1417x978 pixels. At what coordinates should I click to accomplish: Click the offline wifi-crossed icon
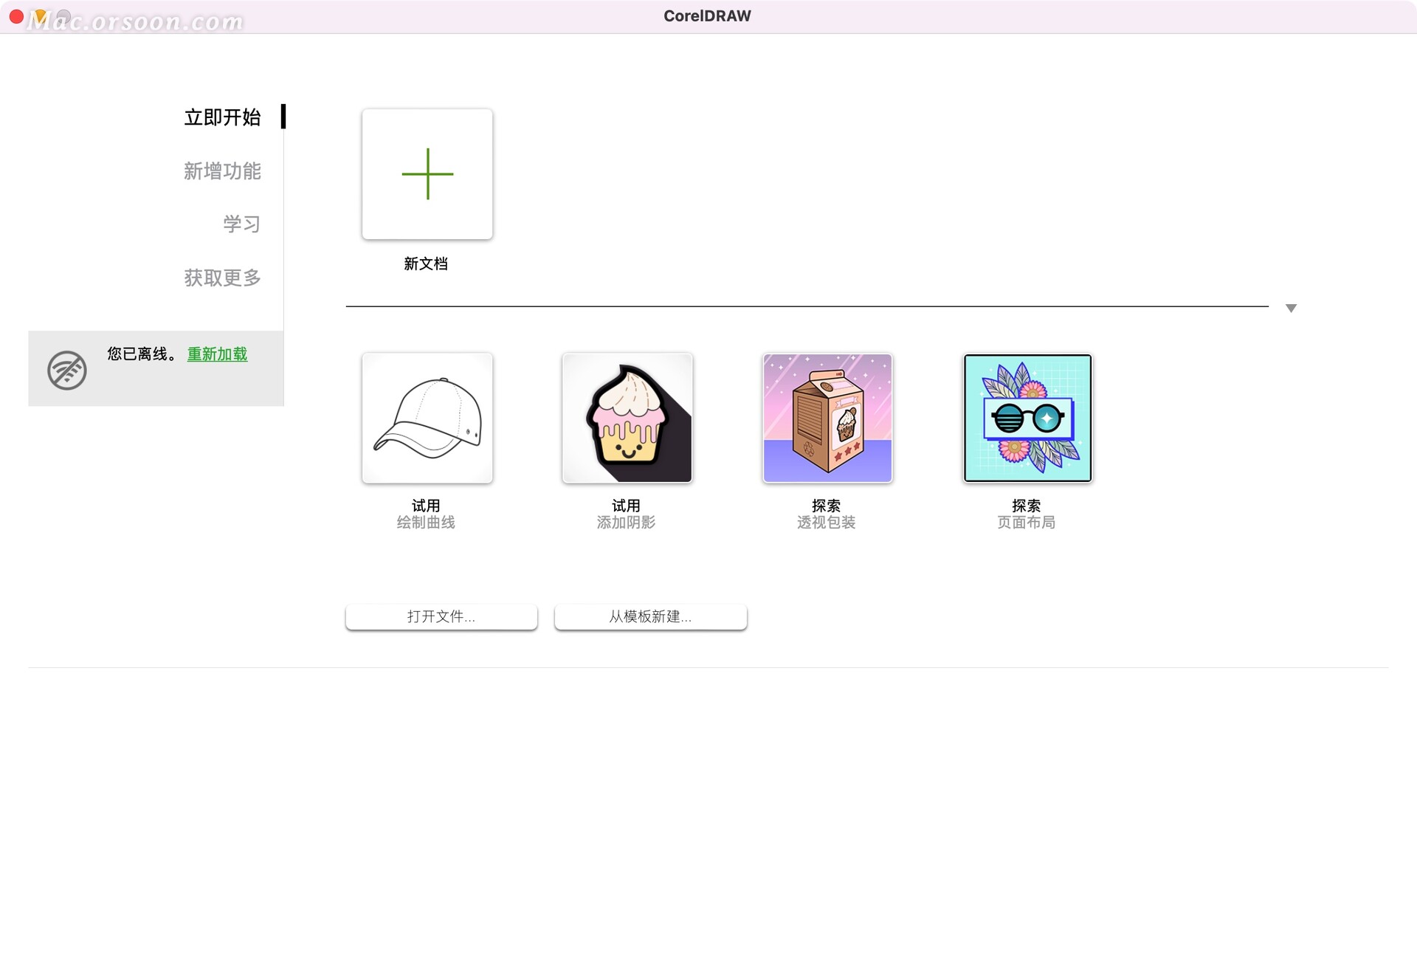click(67, 370)
